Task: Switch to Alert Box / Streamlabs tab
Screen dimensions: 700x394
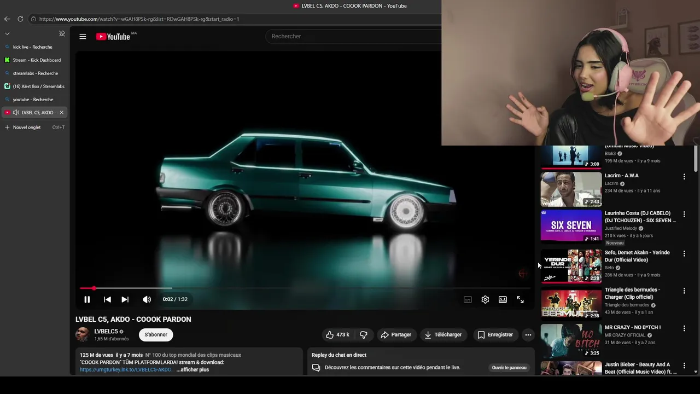Action: [x=34, y=86]
